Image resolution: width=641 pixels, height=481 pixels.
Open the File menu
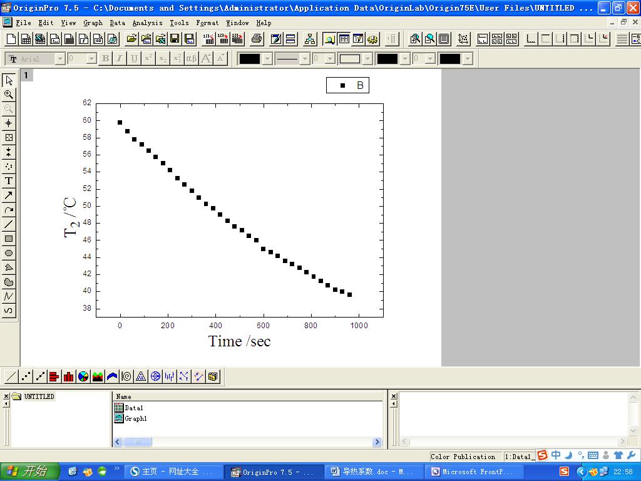pos(23,23)
